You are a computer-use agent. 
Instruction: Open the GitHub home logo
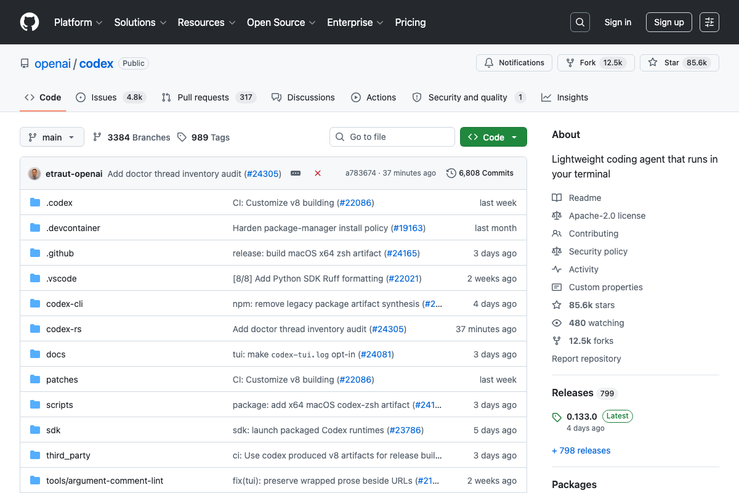(30, 22)
